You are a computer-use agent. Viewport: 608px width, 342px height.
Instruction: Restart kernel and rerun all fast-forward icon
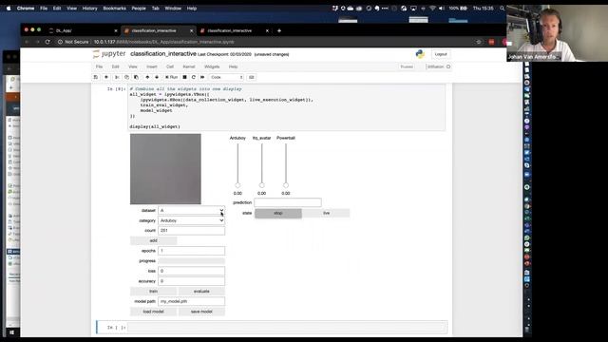(x=202, y=77)
